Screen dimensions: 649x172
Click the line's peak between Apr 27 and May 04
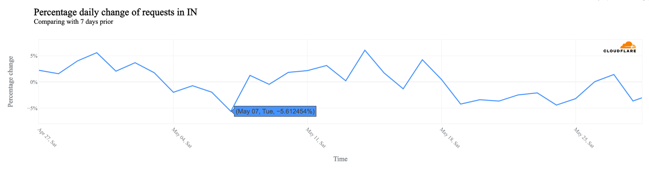(x=97, y=53)
